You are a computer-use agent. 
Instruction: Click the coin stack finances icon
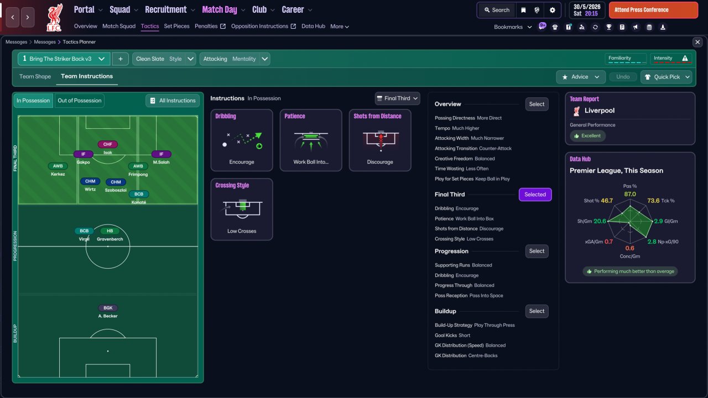click(x=649, y=27)
